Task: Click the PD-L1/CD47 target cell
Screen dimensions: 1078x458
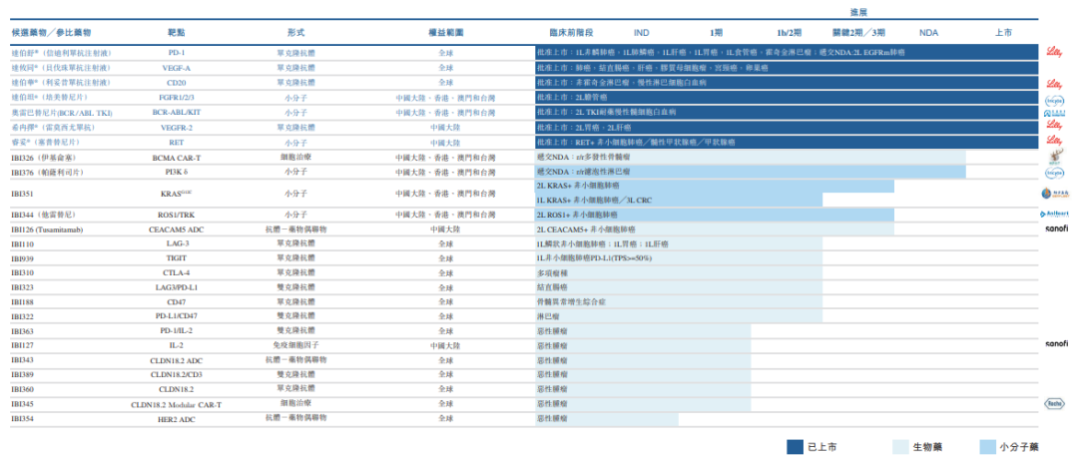Action: [x=176, y=316]
